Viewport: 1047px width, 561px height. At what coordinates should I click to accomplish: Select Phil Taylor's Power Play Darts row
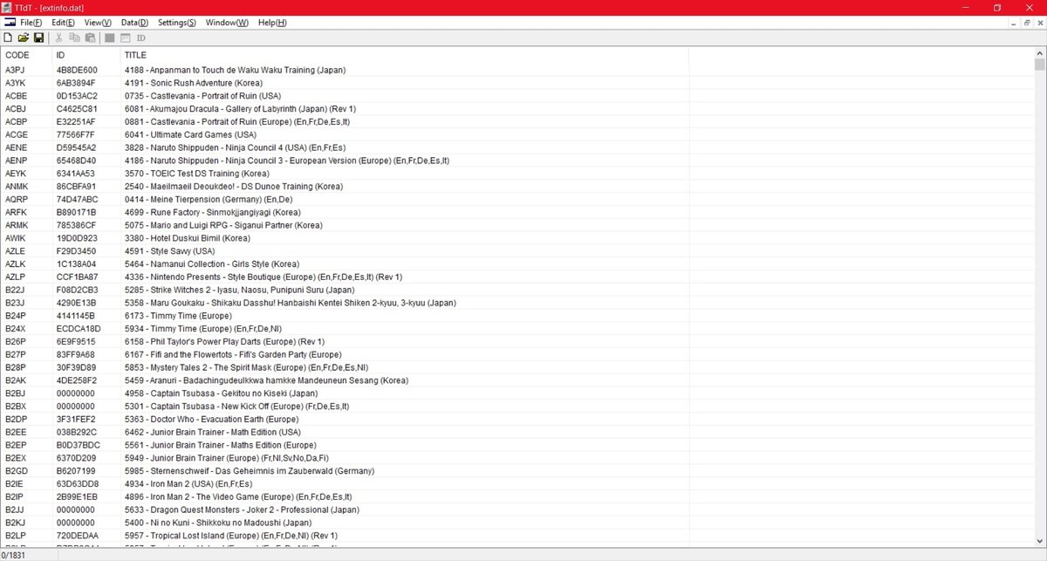517,341
